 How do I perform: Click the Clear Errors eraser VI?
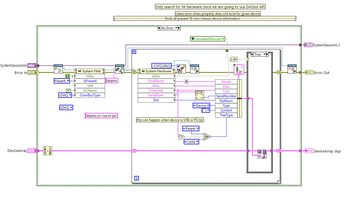pyautogui.click(x=181, y=68)
